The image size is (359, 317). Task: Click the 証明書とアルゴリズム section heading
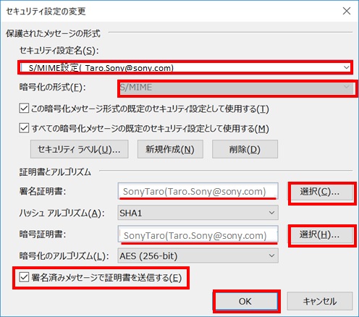click(55, 172)
